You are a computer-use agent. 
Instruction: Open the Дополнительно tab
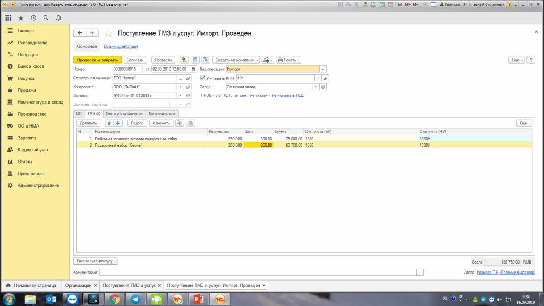162,113
